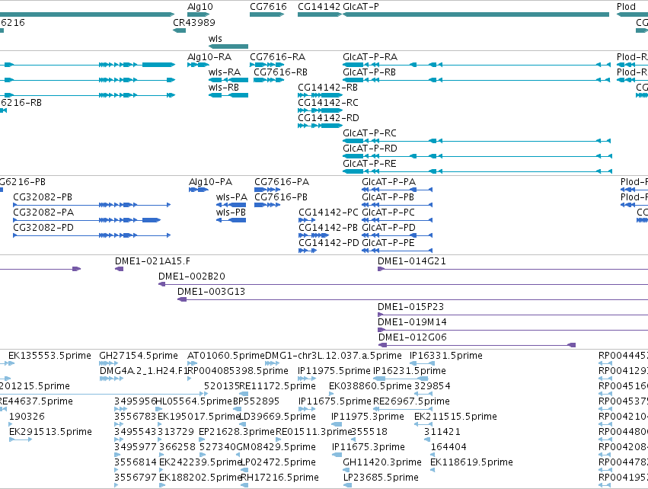
Task: Select the DME1-002B20 clone
Action: (403, 284)
